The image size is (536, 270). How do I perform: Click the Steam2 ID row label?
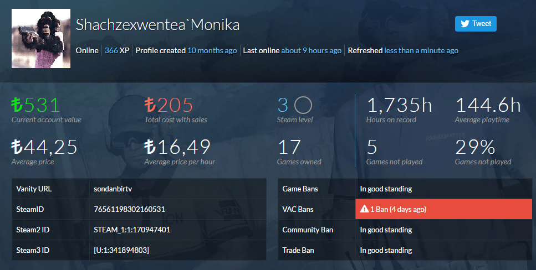click(x=33, y=230)
